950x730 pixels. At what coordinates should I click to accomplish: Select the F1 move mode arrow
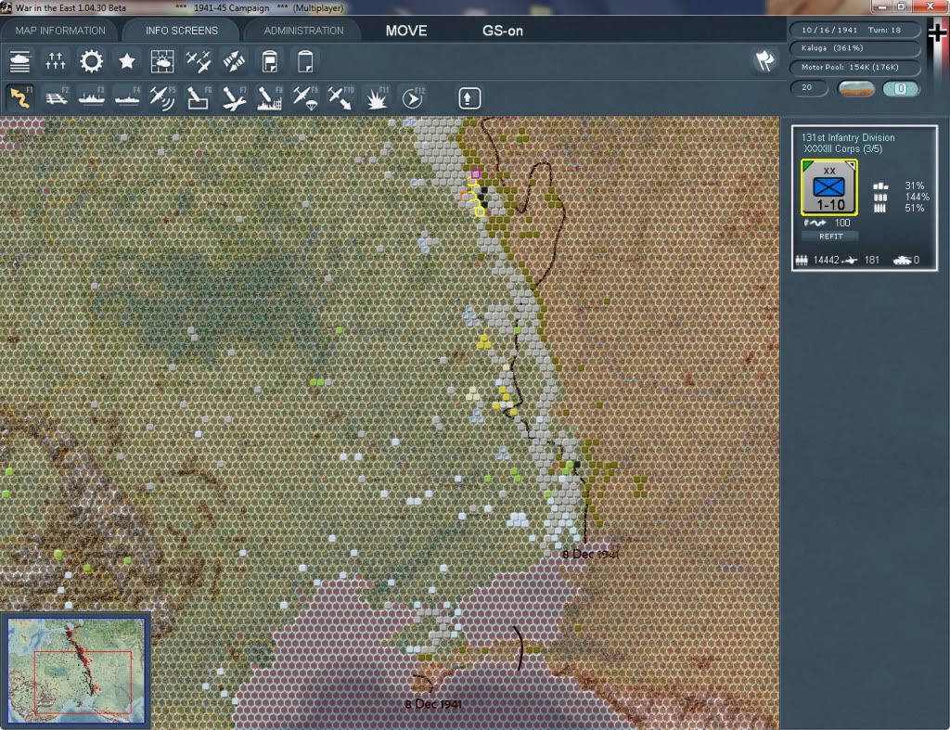20,98
